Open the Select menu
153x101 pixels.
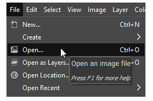click(x=52, y=10)
